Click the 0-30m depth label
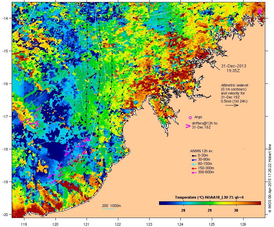The image size is (274, 227). pyautogui.click(x=203, y=156)
